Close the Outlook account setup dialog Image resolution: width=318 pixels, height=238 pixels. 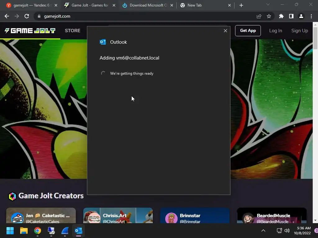pos(225,31)
